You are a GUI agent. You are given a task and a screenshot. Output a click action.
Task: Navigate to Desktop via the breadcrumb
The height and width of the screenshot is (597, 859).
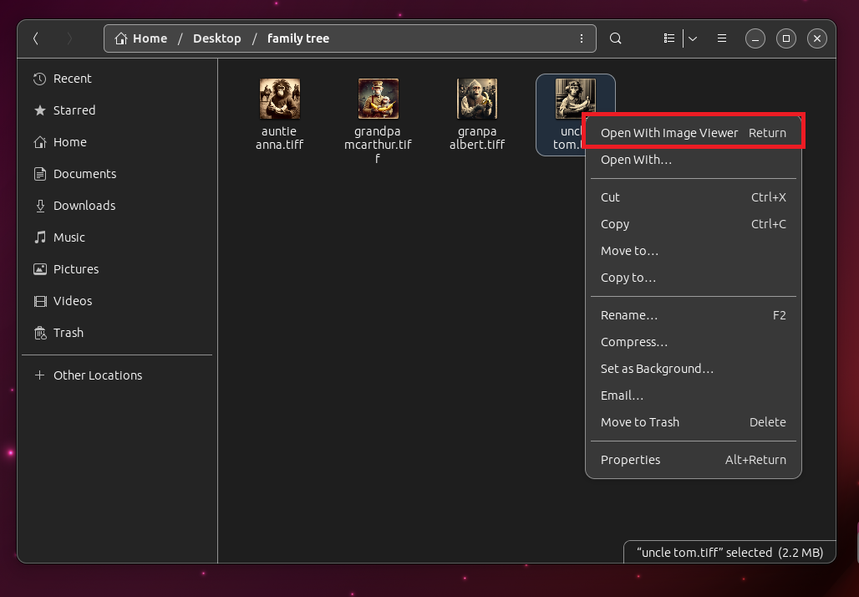(216, 38)
